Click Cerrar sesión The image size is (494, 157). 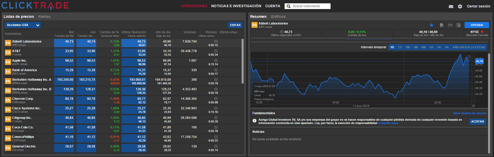pos(479,6)
